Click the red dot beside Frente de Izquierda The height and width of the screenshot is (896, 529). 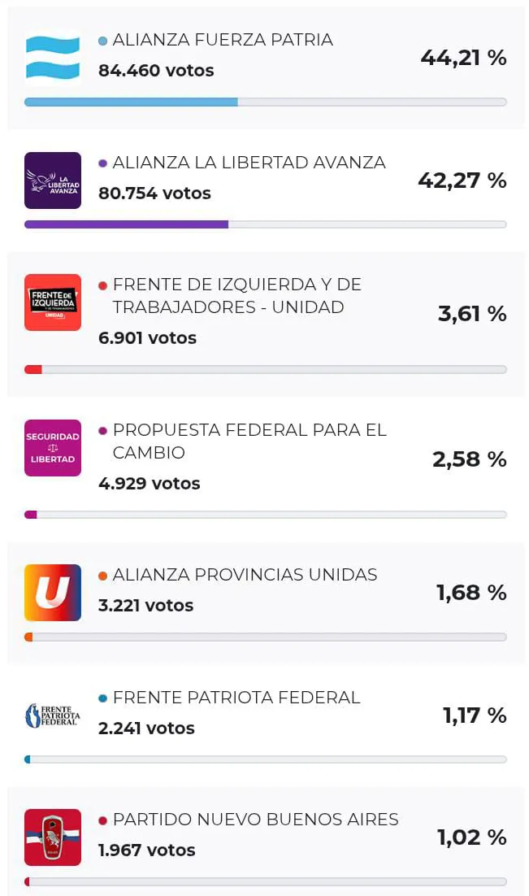(102, 285)
